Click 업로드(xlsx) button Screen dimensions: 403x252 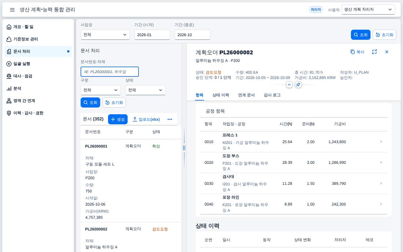click(146, 119)
